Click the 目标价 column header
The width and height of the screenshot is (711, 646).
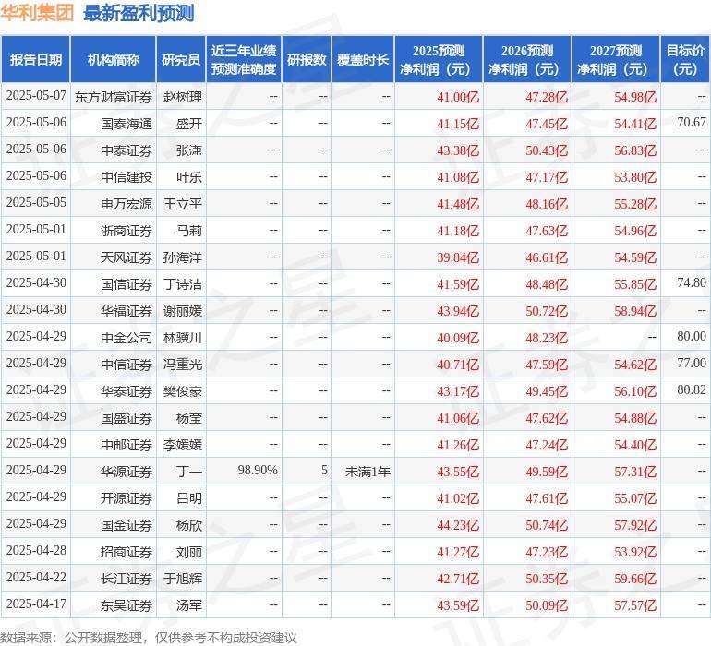pos(685,59)
